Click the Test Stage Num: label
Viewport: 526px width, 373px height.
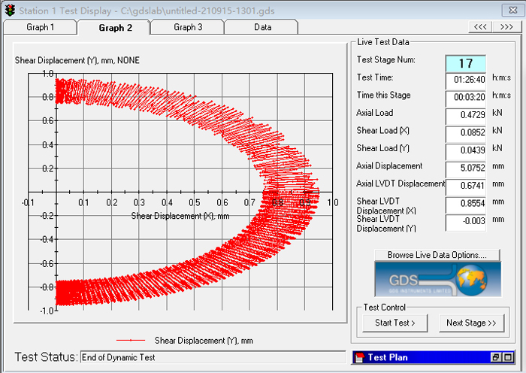click(x=385, y=59)
